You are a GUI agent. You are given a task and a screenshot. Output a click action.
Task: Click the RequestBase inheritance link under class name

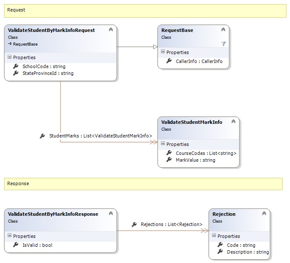point(25,44)
